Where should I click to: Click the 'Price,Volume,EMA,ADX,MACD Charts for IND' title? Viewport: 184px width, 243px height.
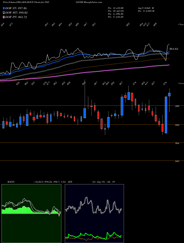(x=26, y=2)
